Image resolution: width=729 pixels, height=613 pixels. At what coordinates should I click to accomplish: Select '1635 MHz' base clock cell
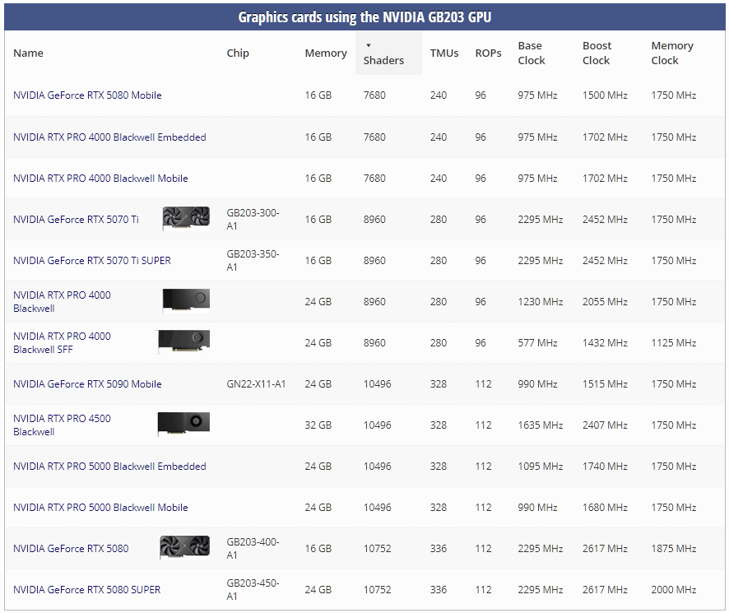click(x=541, y=425)
